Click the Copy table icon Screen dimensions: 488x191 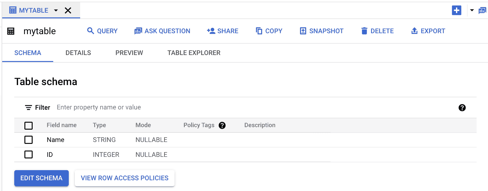coord(259,31)
